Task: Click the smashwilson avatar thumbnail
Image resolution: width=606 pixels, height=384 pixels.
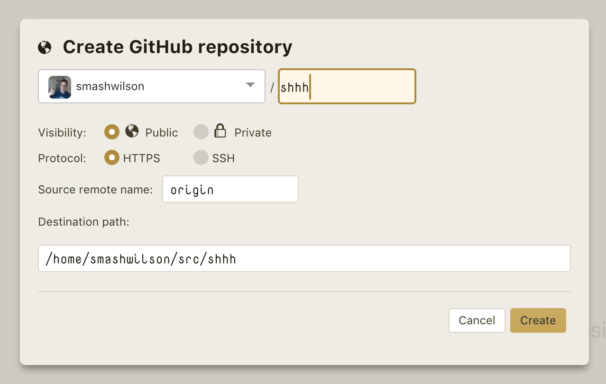Action: 60,87
